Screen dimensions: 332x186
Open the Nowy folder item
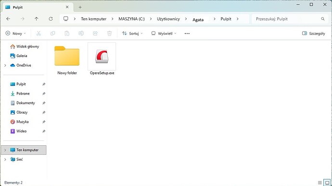coord(67,60)
